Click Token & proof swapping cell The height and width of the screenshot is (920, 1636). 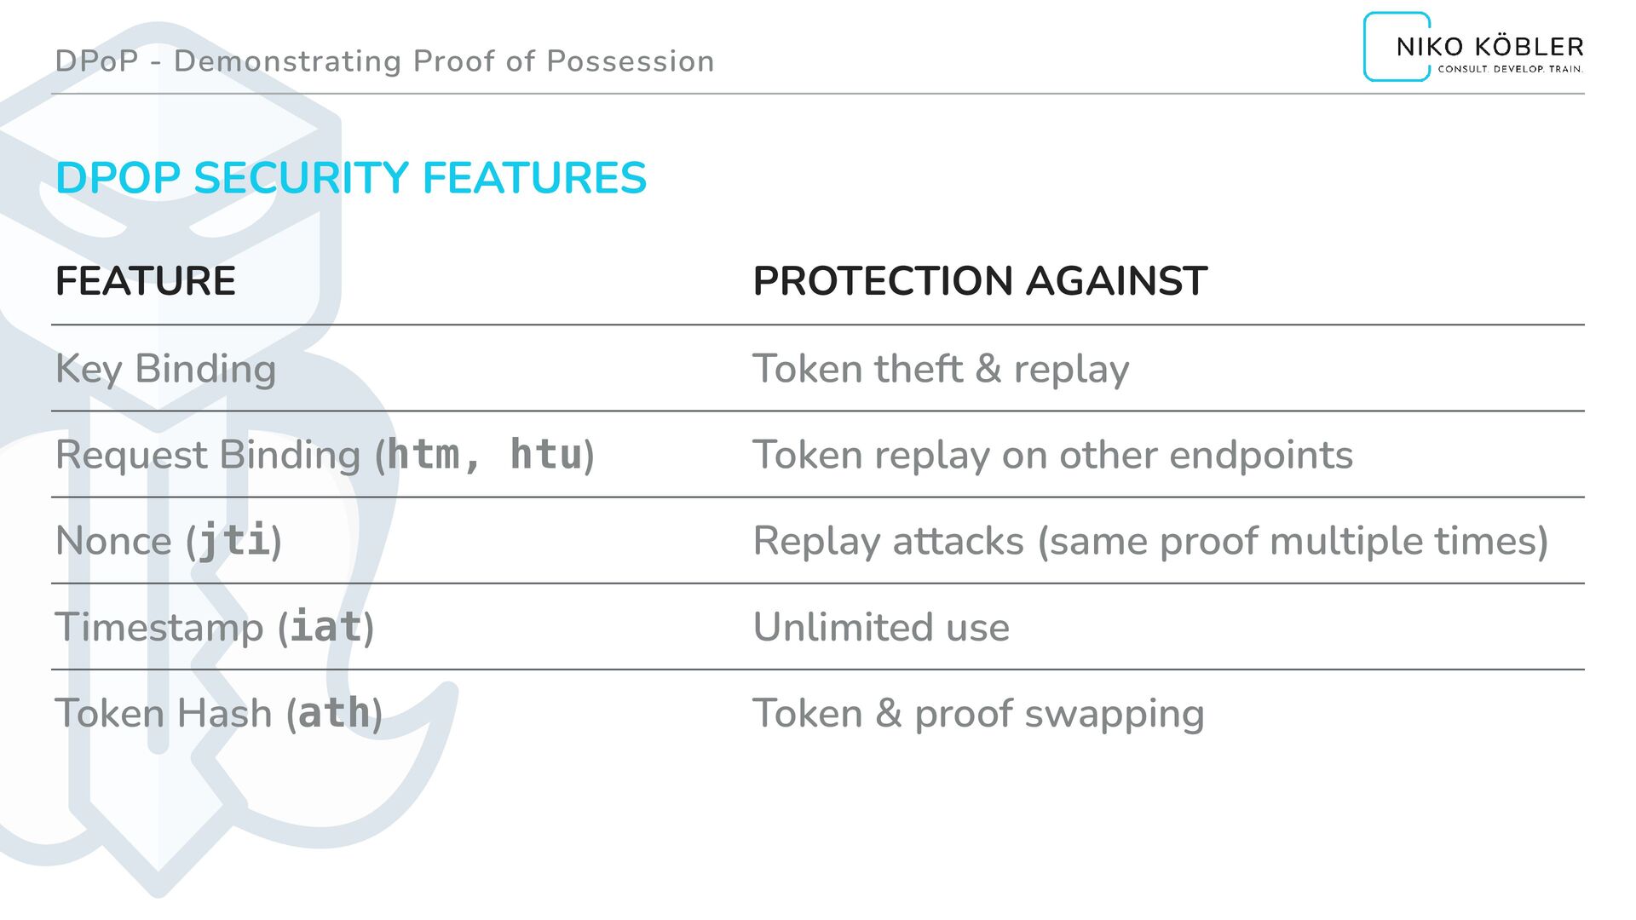click(x=978, y=714)
